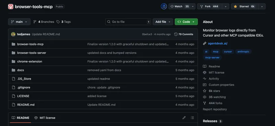
Task: Click the Fork 444 button
Action: coord(210,7)
